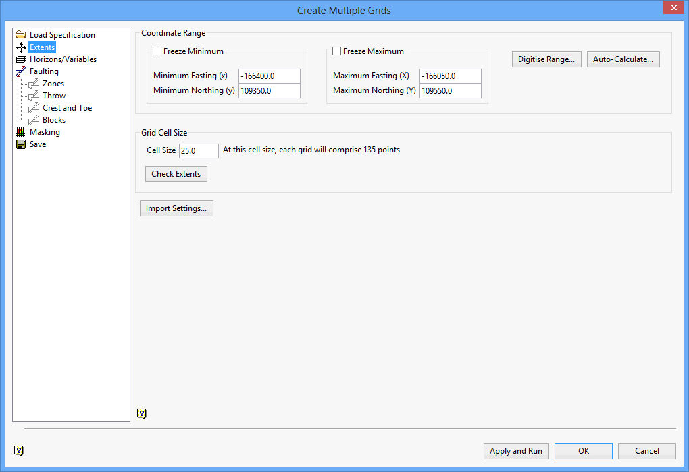Click the Import Settings button
This screenshot has height=472, width=689.
click(176, 208)
